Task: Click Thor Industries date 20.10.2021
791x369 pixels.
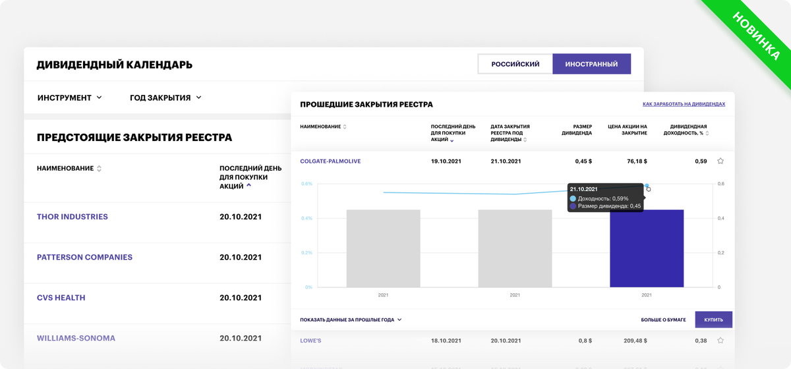Action: [x=241, y=217]
